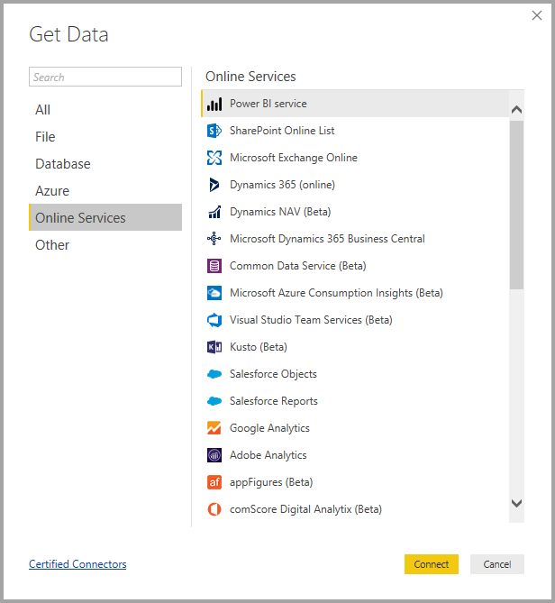The width and height of the screenshot is (555, 603).
Task: Open the Database category
Action: 63,164
